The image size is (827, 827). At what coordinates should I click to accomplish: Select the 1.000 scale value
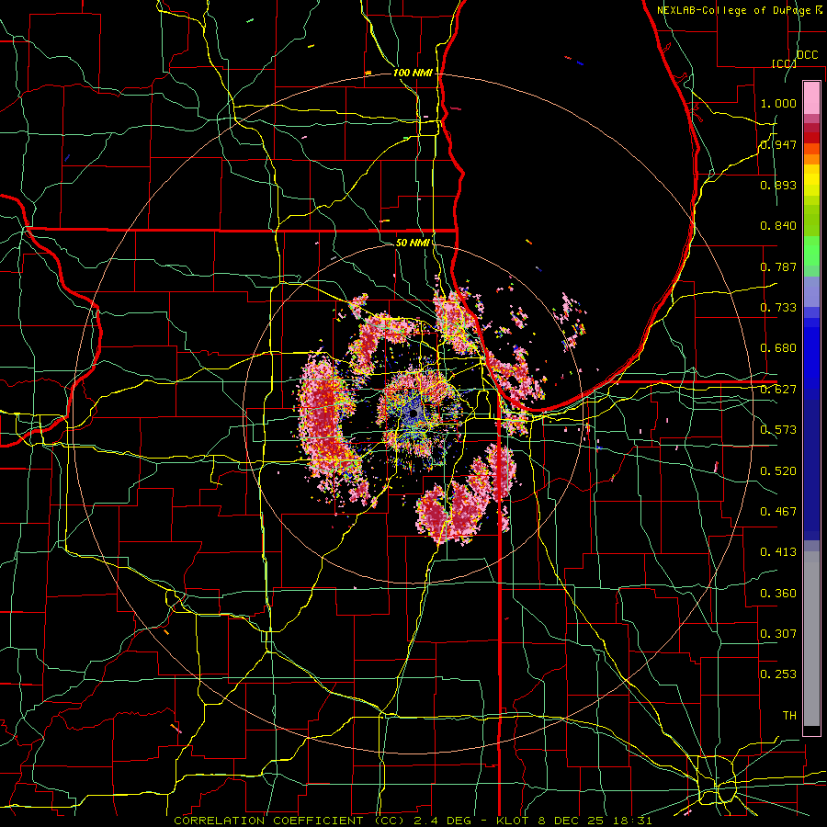(x=778, y=103)
